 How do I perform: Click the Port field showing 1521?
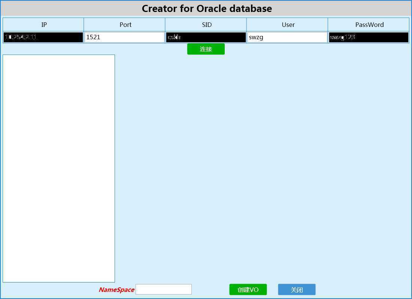pos(125,37)
